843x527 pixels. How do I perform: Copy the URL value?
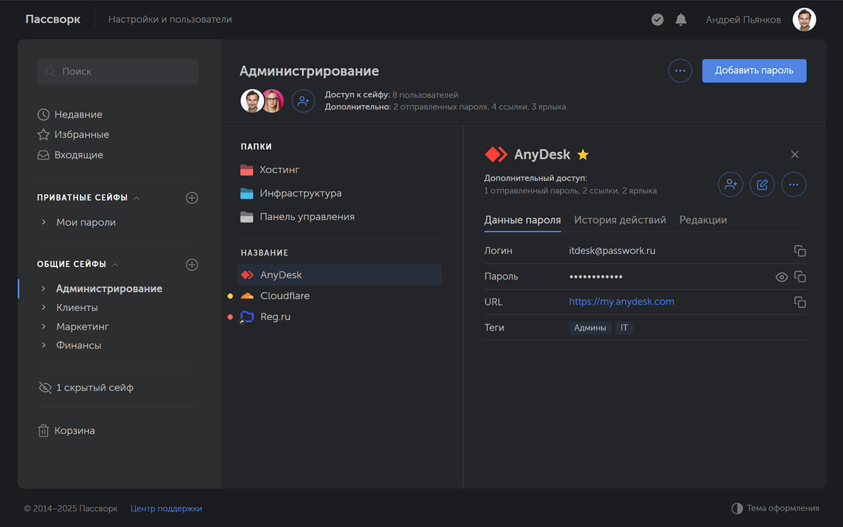(800, 302)
